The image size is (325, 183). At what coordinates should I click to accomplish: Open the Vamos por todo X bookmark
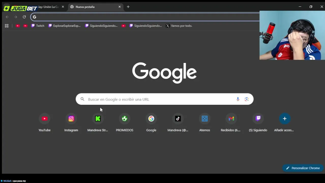click(179, 26)
